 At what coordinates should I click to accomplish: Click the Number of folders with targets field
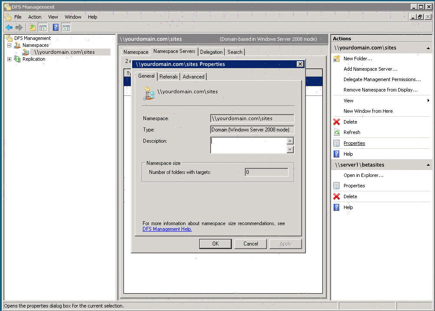click(x=266, y=172)
